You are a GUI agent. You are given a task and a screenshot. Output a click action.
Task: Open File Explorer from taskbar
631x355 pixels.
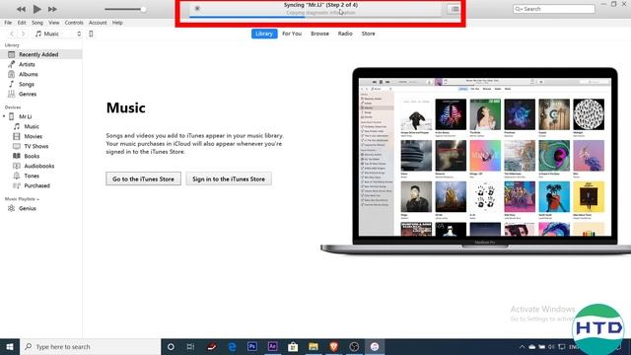pyautogui.click(x=314, y=346)
